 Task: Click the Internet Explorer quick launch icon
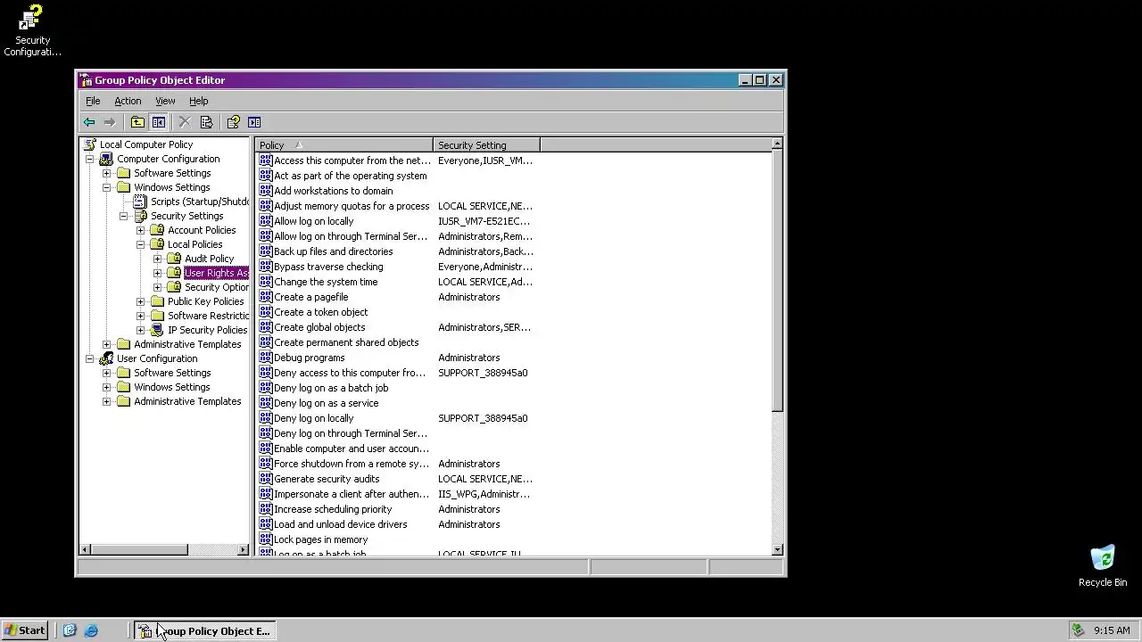[x=91, y=630]
